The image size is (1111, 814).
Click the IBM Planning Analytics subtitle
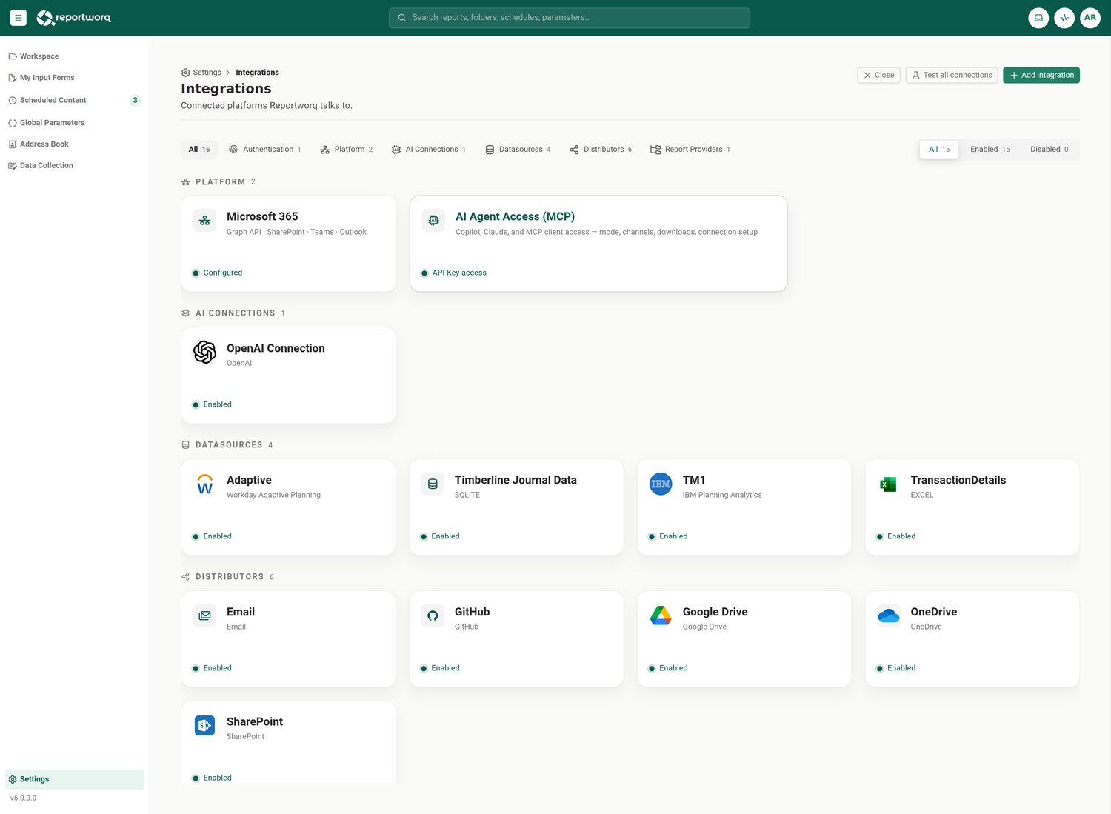[x=721, y=496]
